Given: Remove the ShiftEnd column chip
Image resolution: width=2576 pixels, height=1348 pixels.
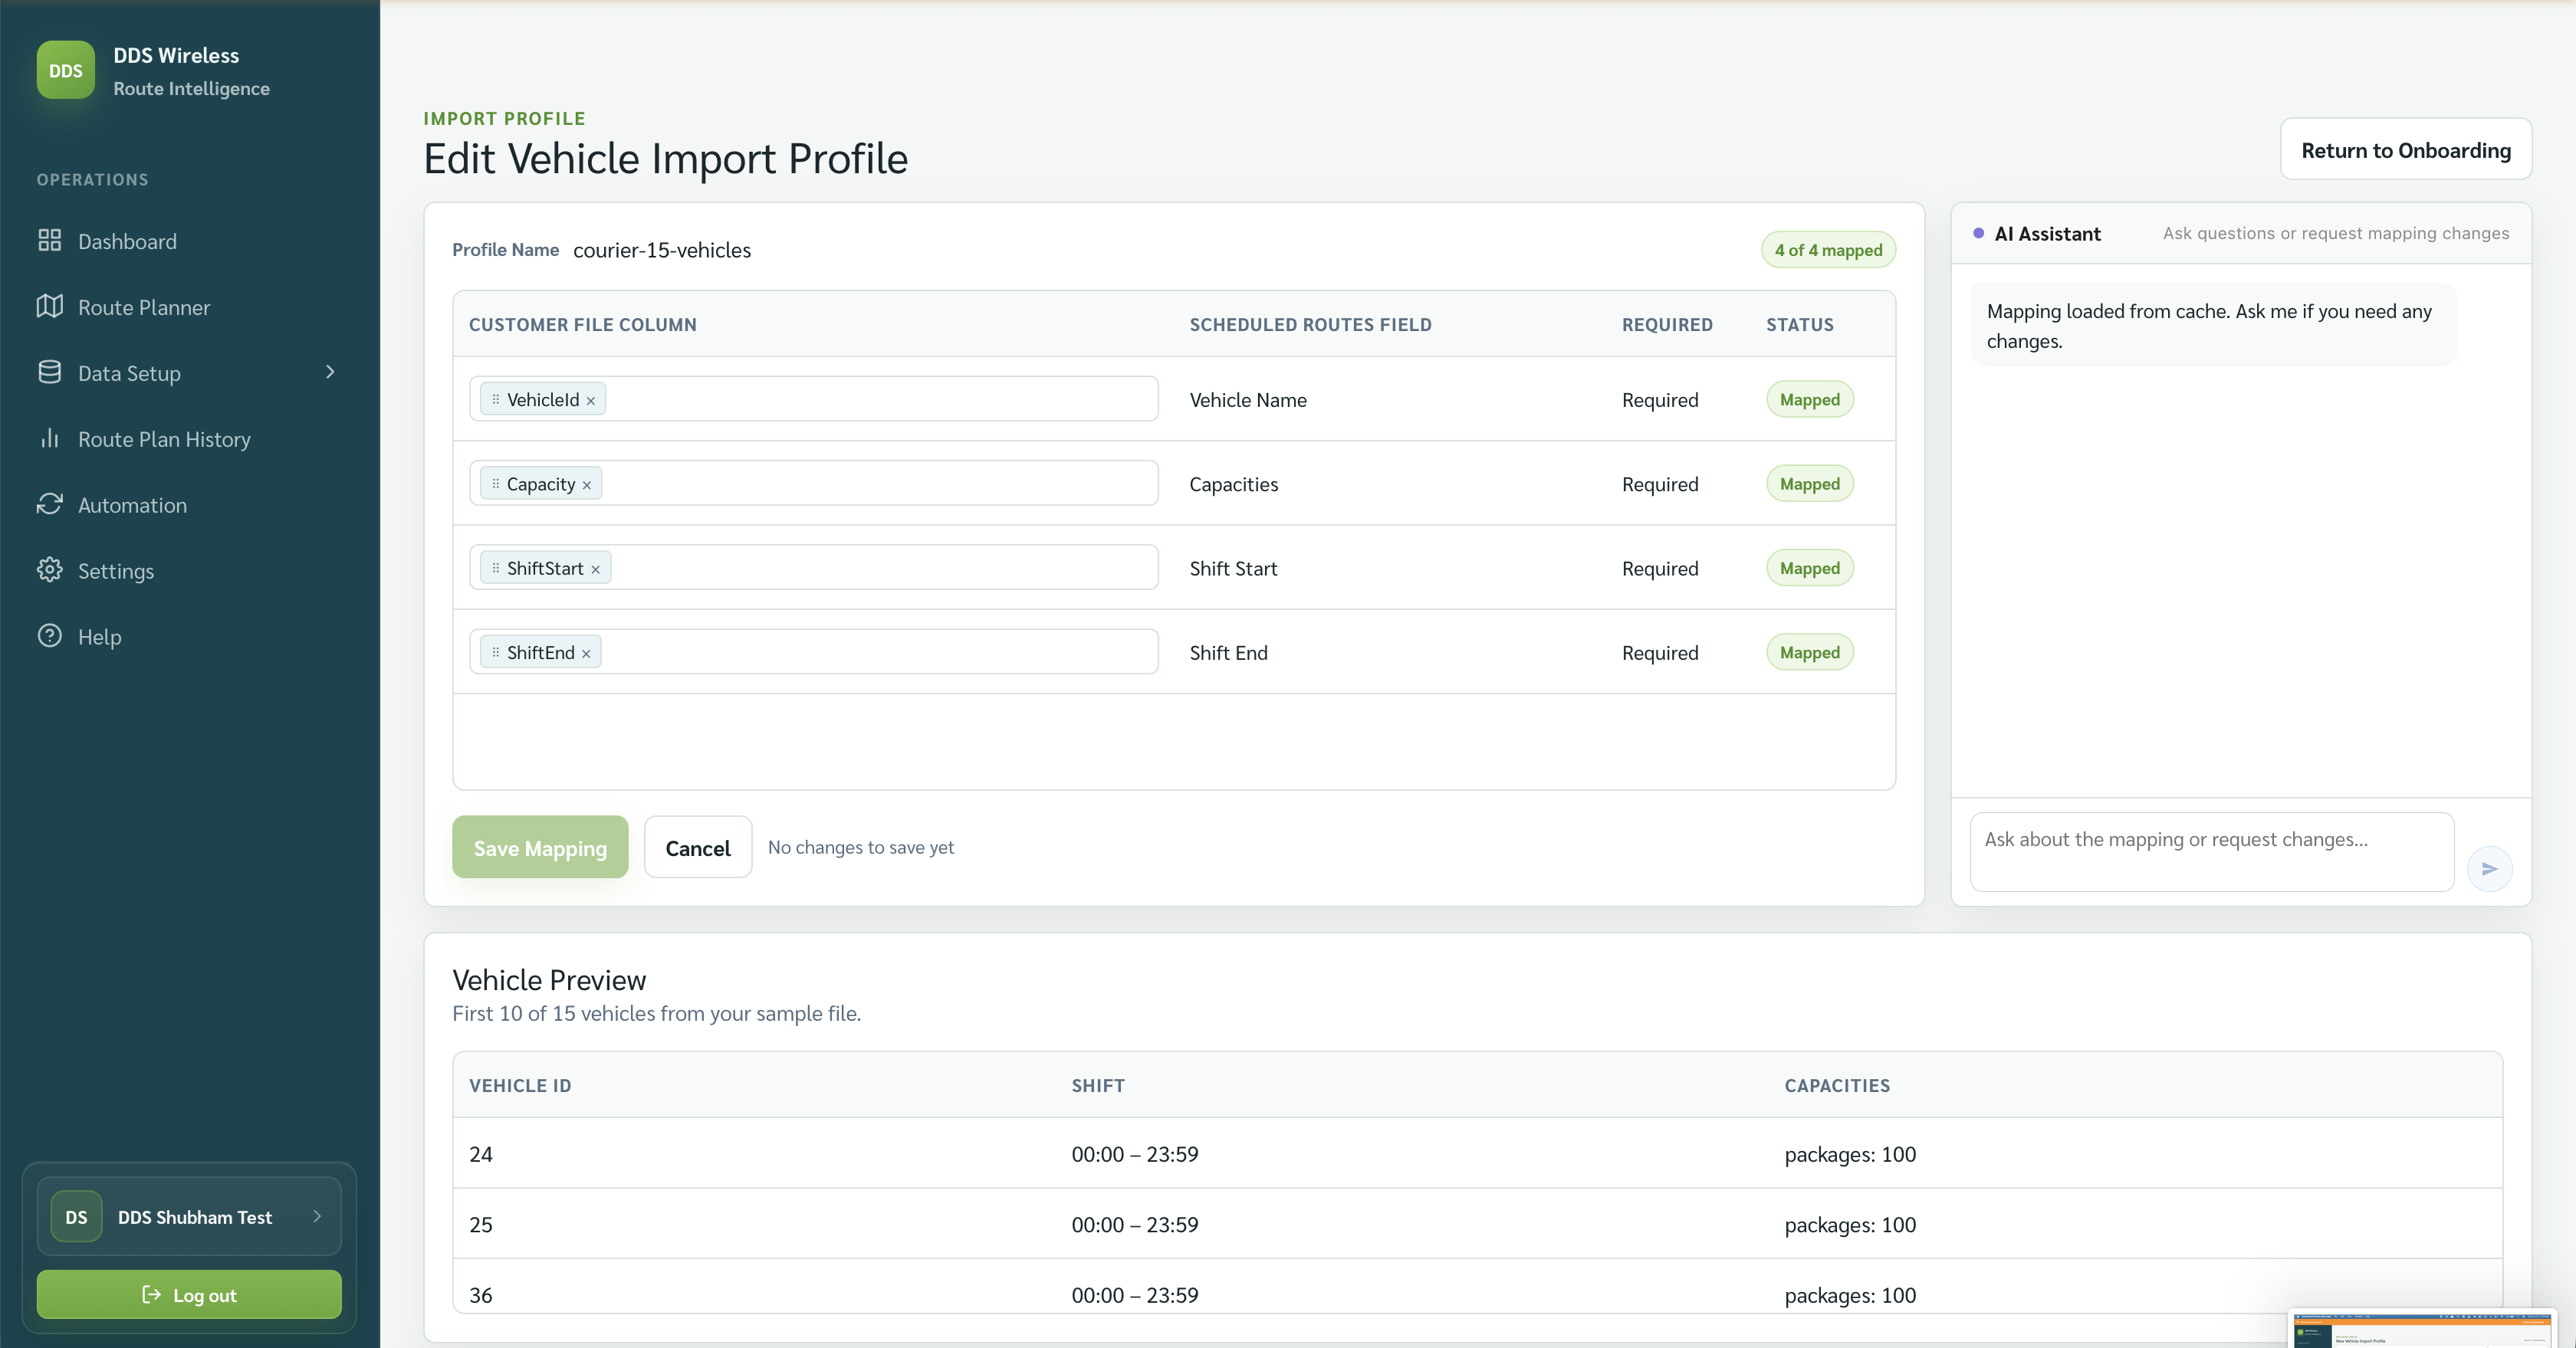Looking at the screenshot, I should [586, 654].
